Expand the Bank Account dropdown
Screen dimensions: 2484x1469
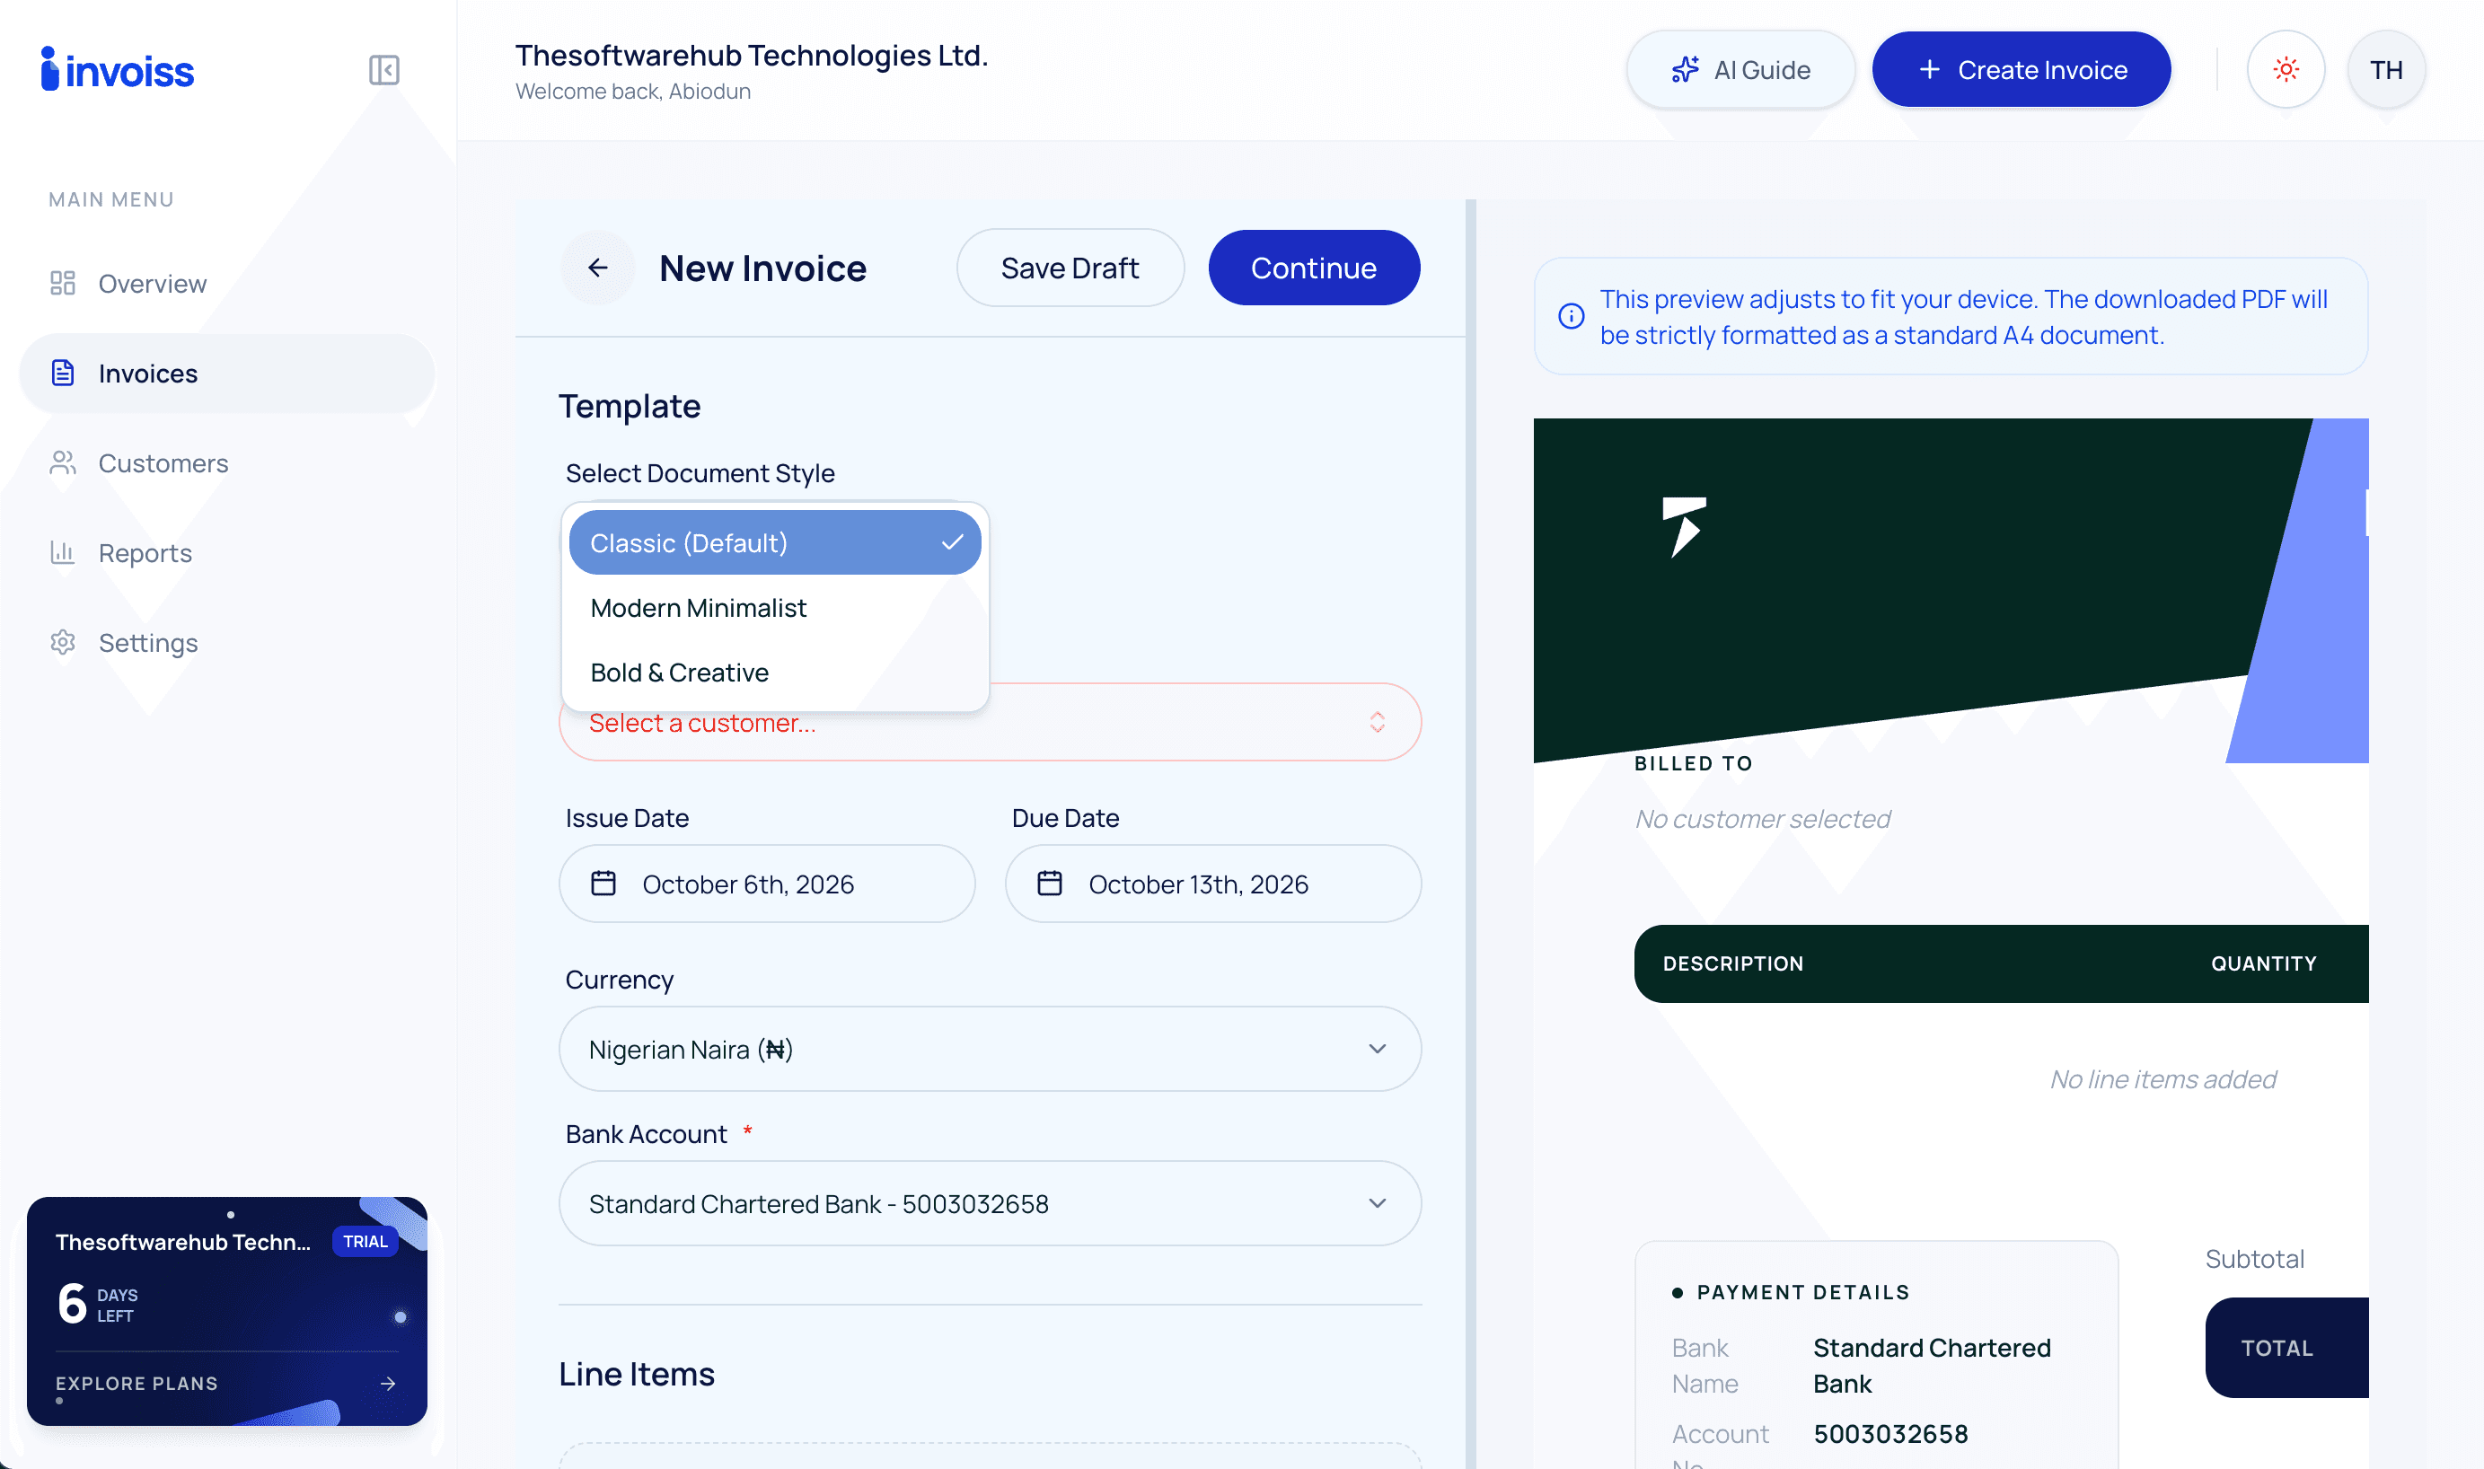click(x=990, y=1204)
